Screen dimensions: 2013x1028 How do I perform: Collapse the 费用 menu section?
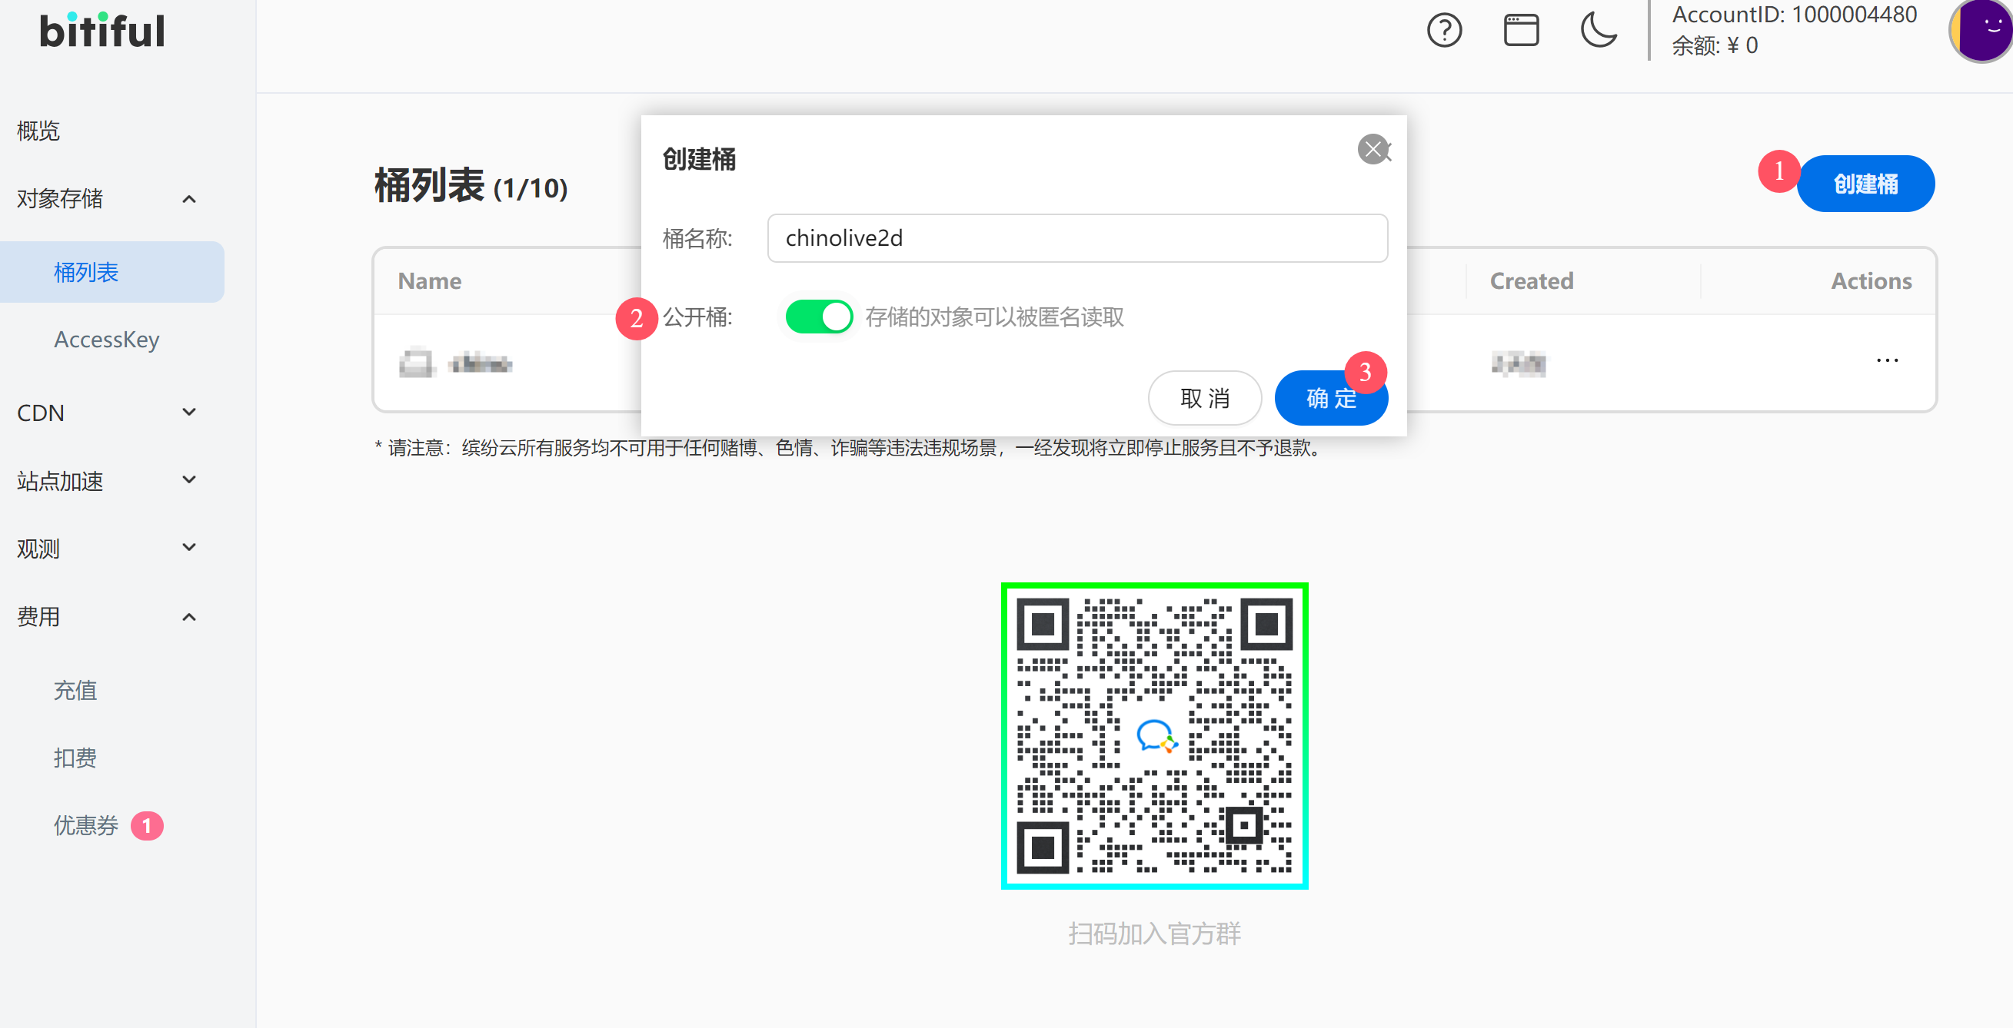pyautogui.click(x=105, y=617)
